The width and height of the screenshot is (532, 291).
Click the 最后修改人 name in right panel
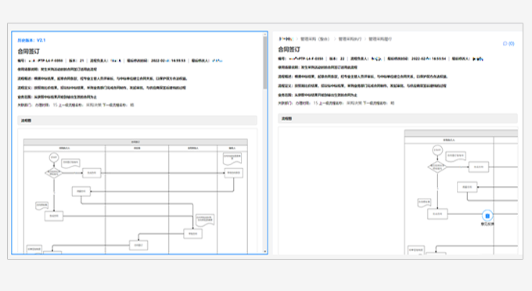tap(478, 59)
